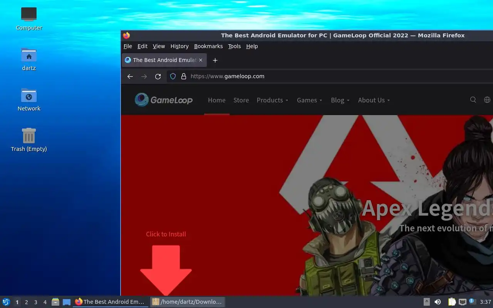The width and height of the screenshot is (493, 308).
Task: Open the Bookmarks menu
Action: pos(208,46)
